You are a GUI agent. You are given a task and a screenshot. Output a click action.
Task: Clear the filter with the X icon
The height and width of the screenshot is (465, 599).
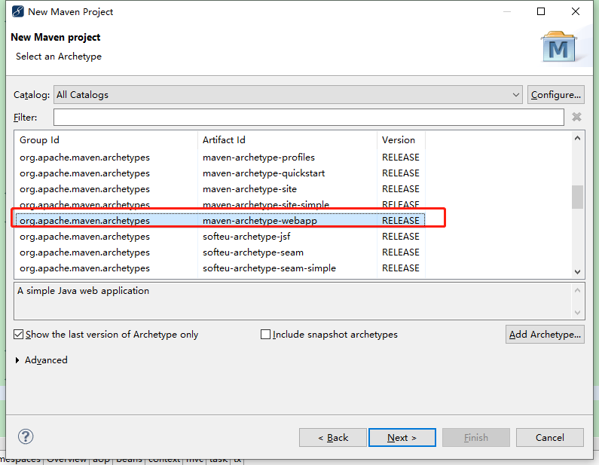click(576, 117)
